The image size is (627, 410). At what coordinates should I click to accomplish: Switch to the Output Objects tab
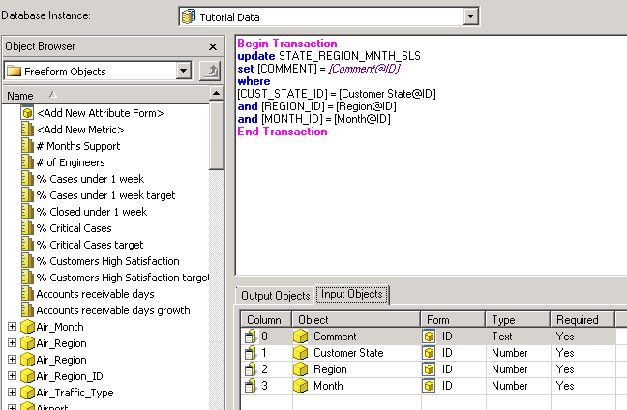point(276,296)
